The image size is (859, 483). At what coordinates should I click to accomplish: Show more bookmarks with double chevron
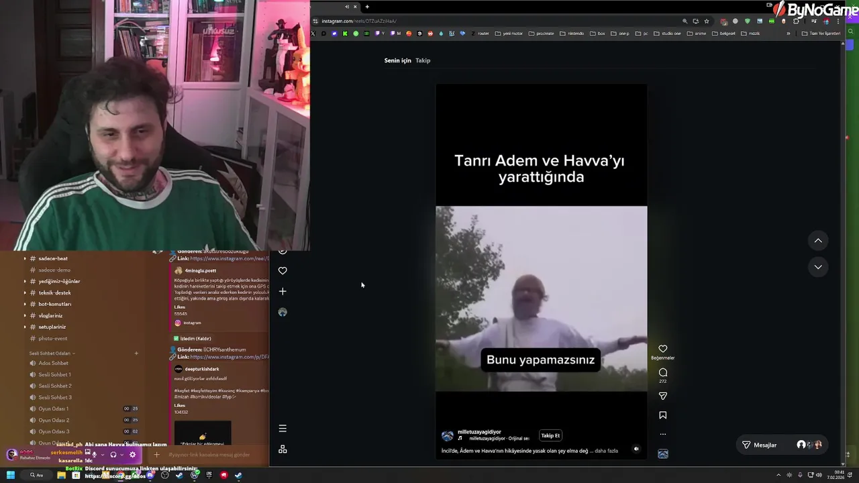[789, 34]
